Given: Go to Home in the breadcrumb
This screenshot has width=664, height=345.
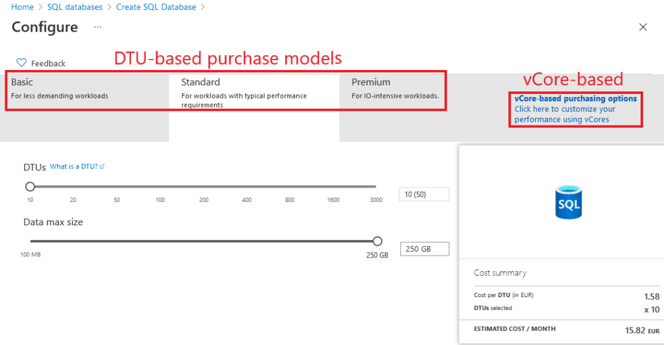Looking at the screenshot, I should point(23,7).
